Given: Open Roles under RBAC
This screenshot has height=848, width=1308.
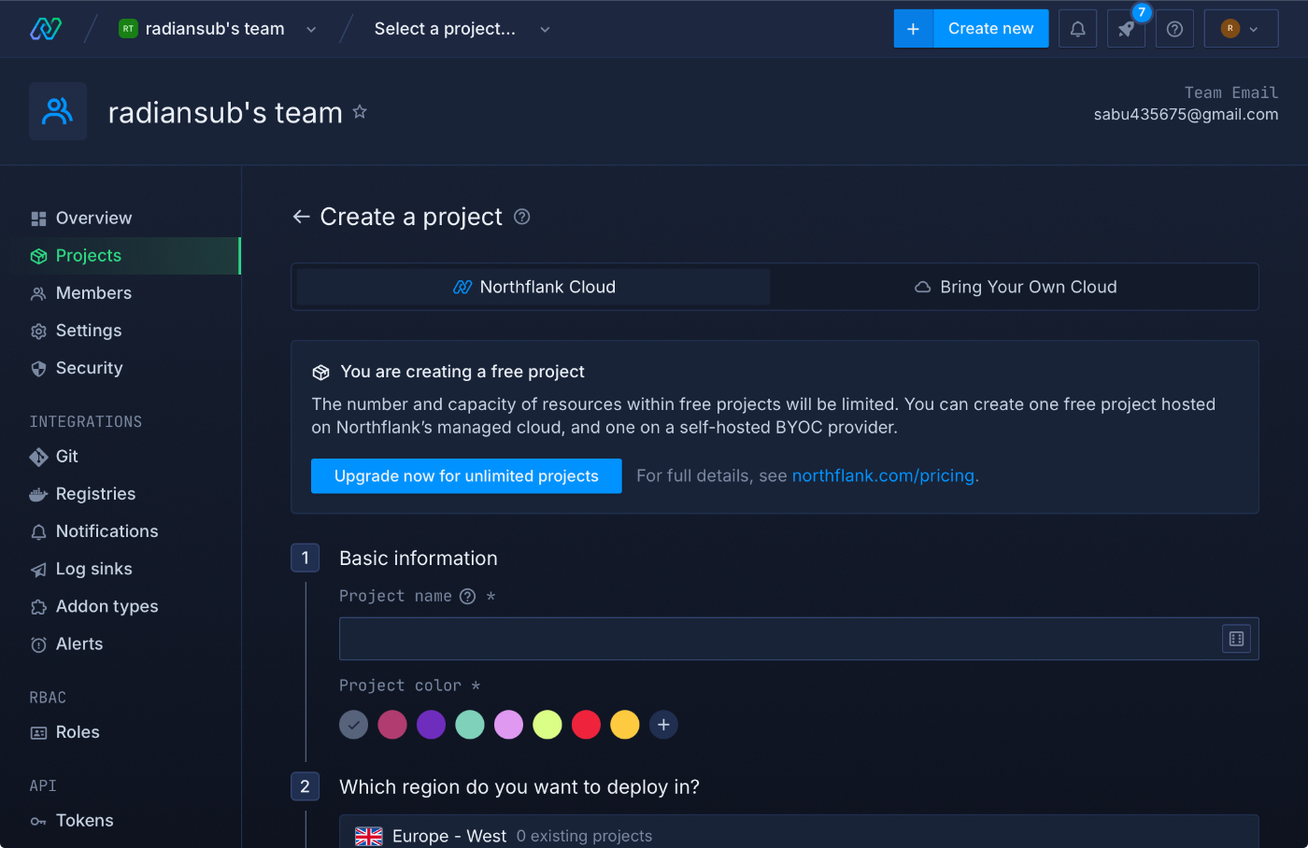Looking at the screenshot, I should 121,733.
